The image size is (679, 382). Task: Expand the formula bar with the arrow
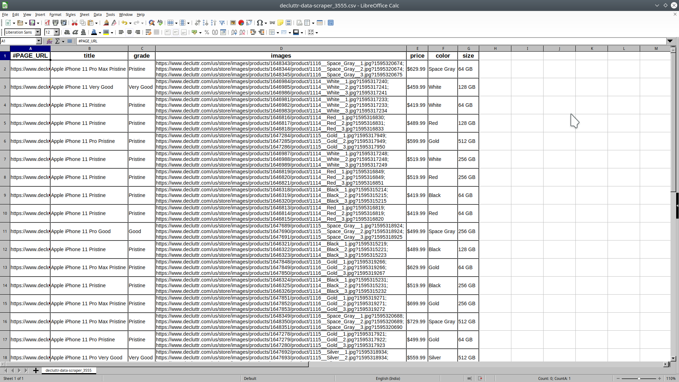[x=670, y=41]
